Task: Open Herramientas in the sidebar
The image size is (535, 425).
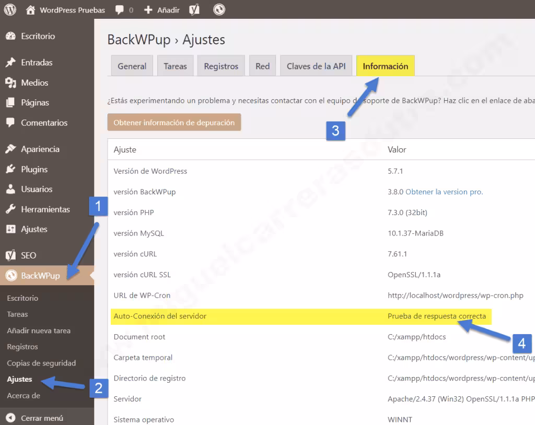Action: coord(45,209)
